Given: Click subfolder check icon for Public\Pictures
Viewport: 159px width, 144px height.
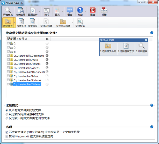Looking at the screenshot, I should [47, 64].
